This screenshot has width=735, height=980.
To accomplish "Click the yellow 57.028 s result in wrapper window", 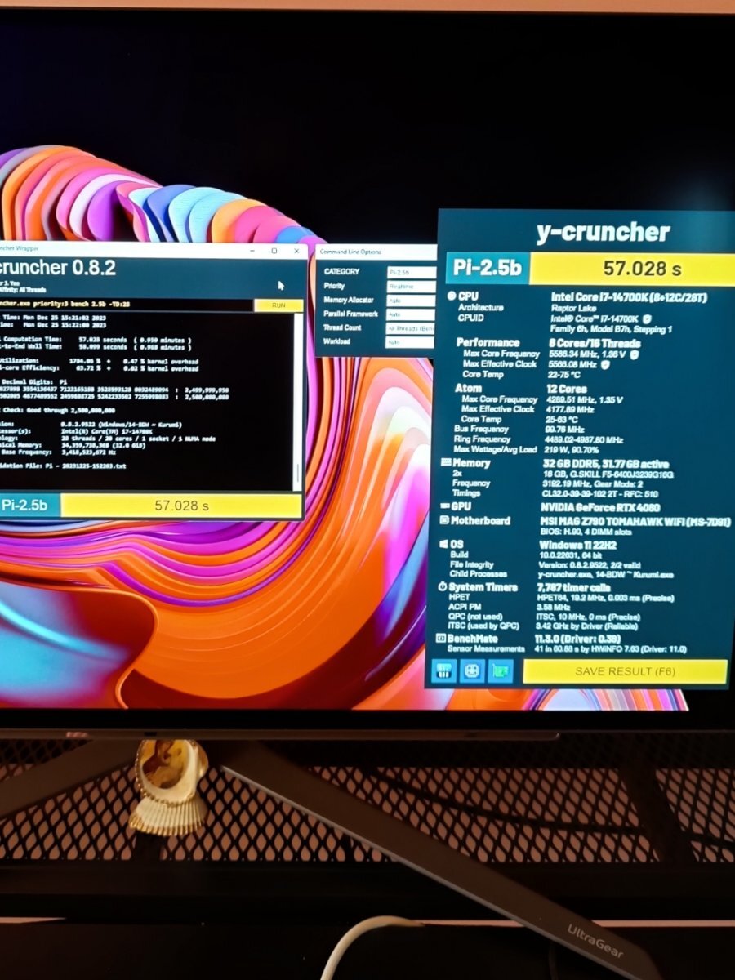I will click(x=181, y=506).
